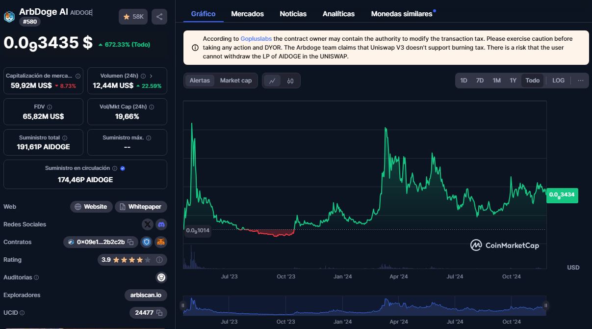592x329 pixels.
Task: Set chart range to 1D
Action: click(463, 81)
